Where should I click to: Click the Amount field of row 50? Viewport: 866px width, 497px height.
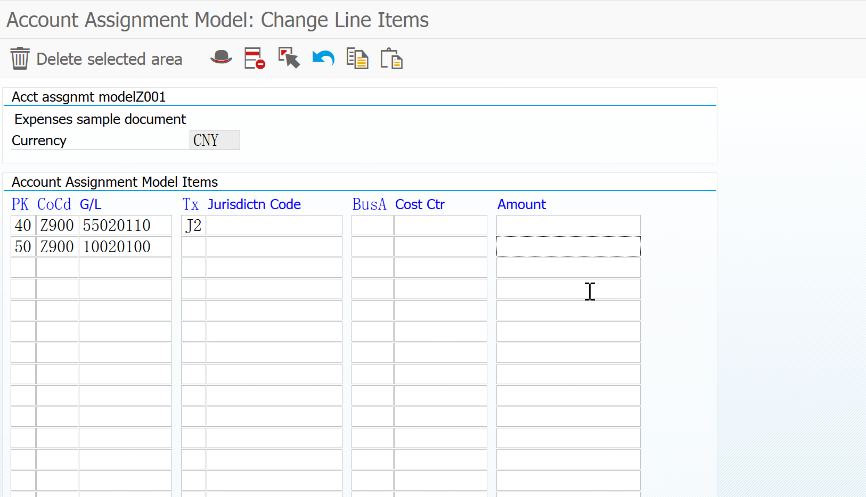pos(568,246)
